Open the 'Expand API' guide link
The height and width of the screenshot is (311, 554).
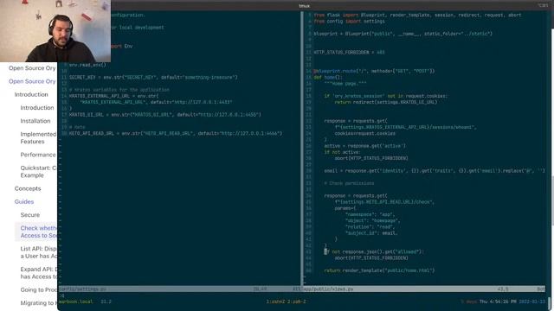[38, 273]
